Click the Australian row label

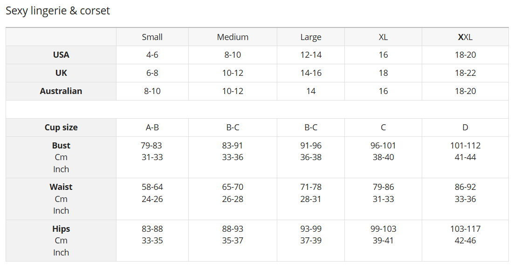point(61,91)
